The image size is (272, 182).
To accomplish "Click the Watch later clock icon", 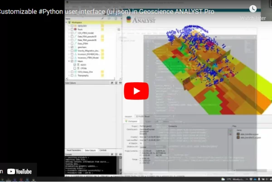I will pos(253,9).
